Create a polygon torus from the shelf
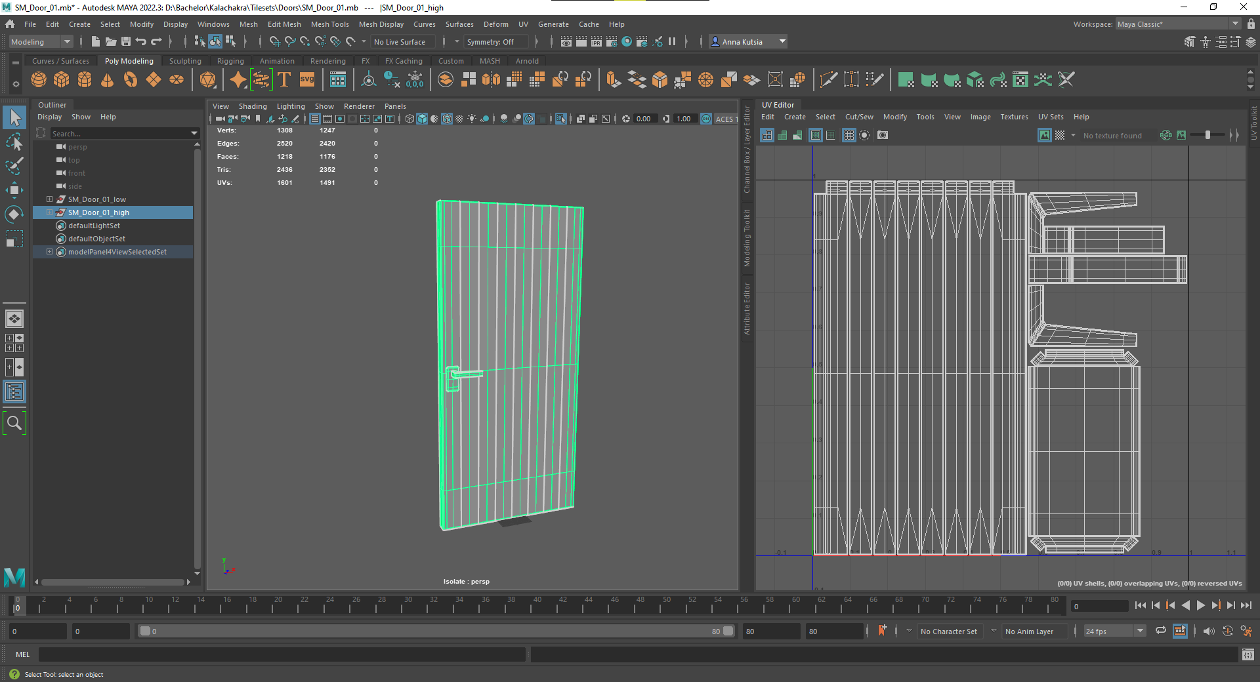This screenshot has width=1260, height=682. 131,80
